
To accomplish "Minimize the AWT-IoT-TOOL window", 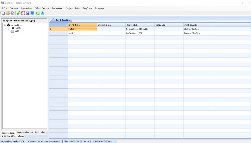I will point(233,3).
